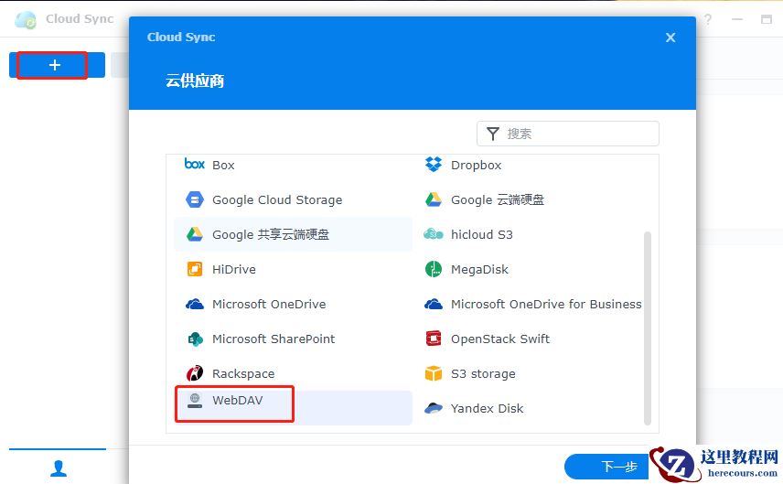The width and height of the screenshot is (783, 484).
Task: Click the 搜索 filter input field
Action: (578, 134)
